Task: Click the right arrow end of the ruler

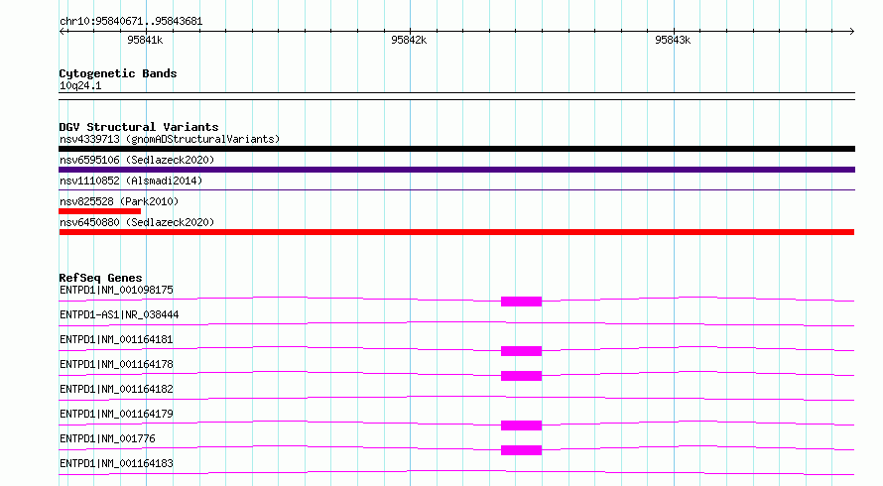Action: (x=851, y=32)
